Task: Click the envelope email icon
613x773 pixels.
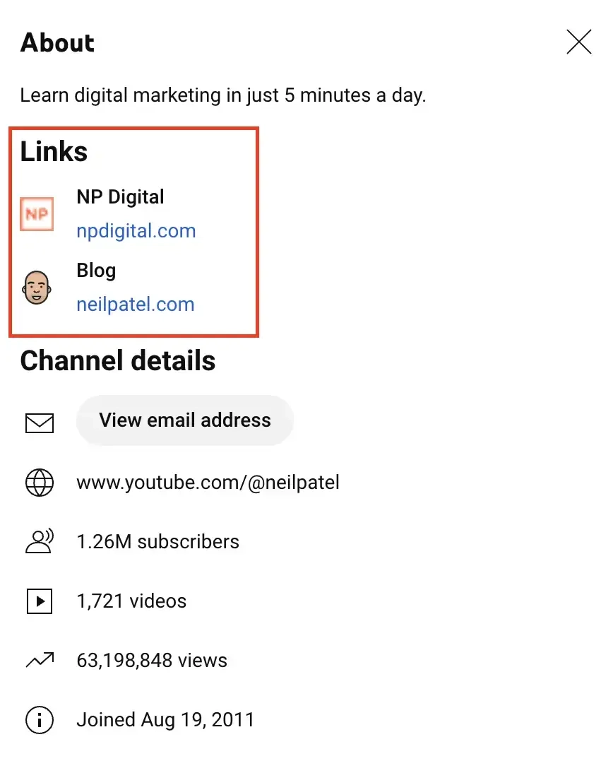Action: click(40, 423)
